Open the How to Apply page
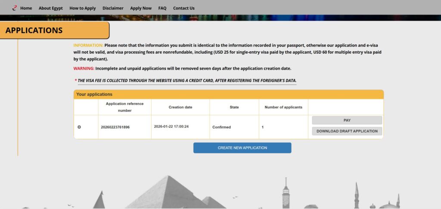The height and width of the screenshot is (209, 441). 83,8
